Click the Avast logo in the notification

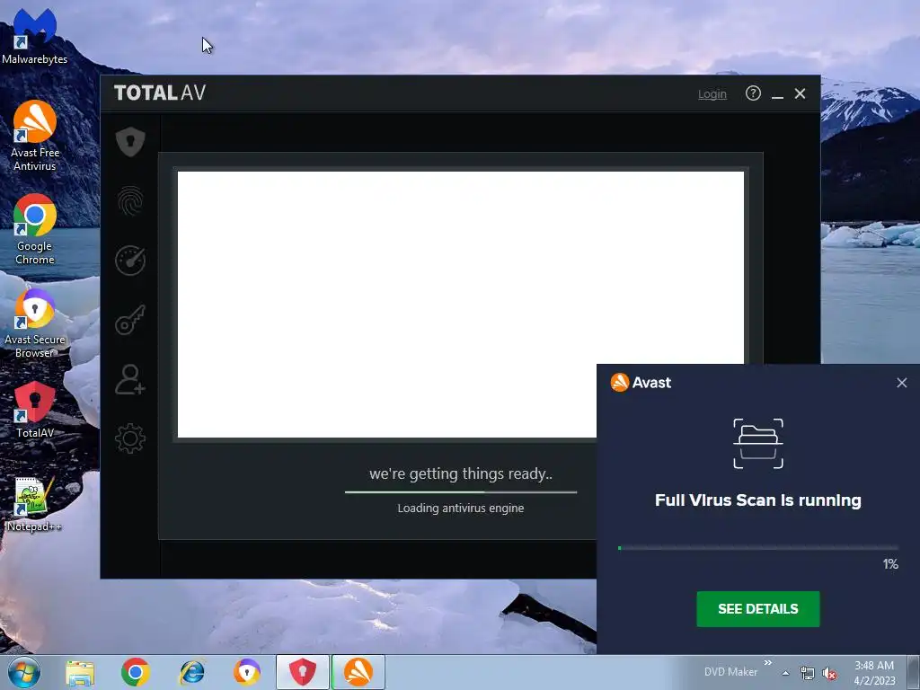pyautogui.click(x=641, y=383)
